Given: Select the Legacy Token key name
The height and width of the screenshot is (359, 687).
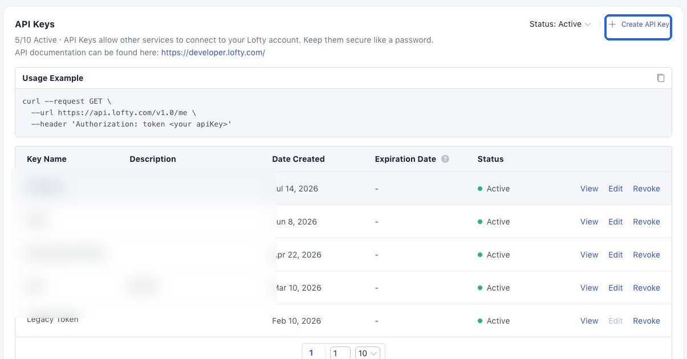Looking at the screenshot, I should (x=52, y=320).
